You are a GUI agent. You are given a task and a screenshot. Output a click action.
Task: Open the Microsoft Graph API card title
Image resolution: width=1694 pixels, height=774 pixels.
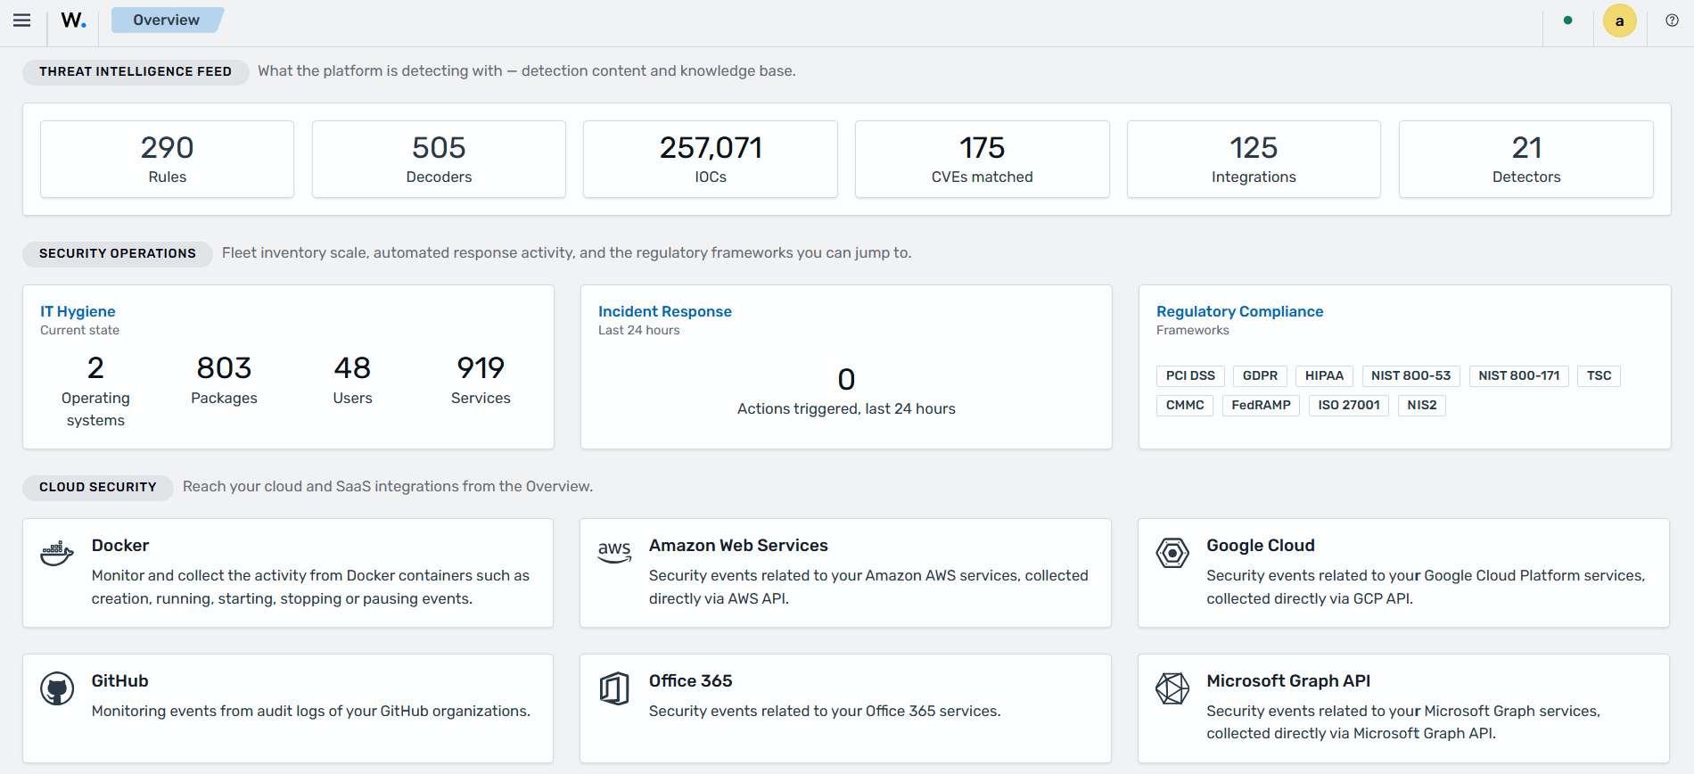pos(1288,681)
